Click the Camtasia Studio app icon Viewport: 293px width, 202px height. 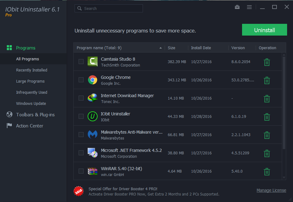pyautogui.click(x=93, y=62)
